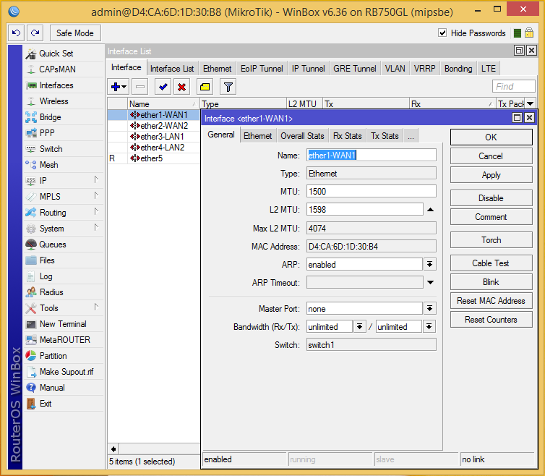Click the Redo arrow icon
The image size is (545, 476).
[x=35, y=33]
